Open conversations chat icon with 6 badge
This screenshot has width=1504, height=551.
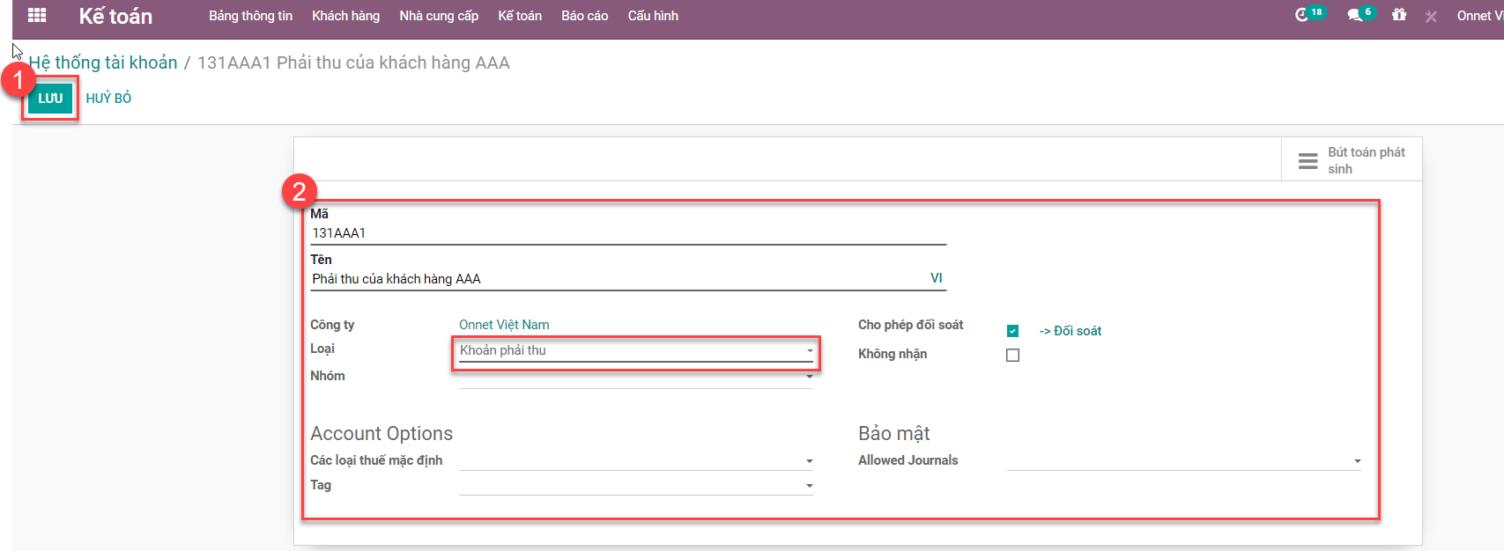click(1355, 15)
